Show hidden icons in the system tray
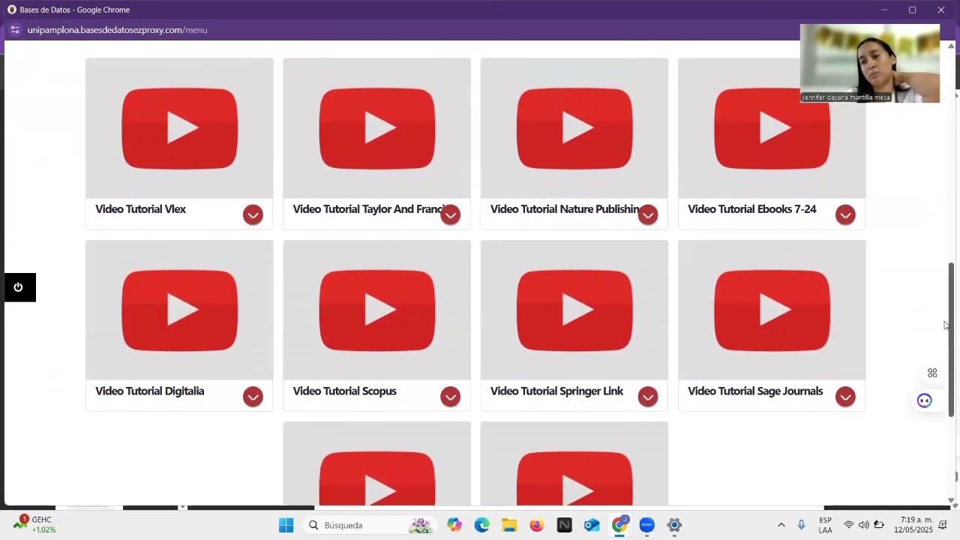Screen dimensions: 960x540 tap(781, 525)
